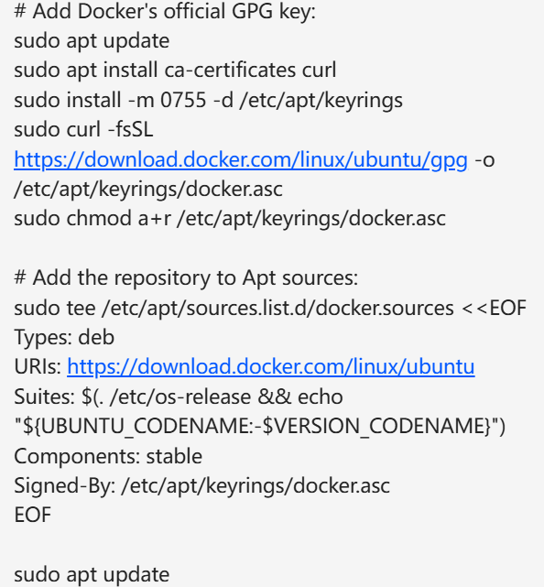
Task: Click the 'Components: stable' line
Action: [108, 456]
